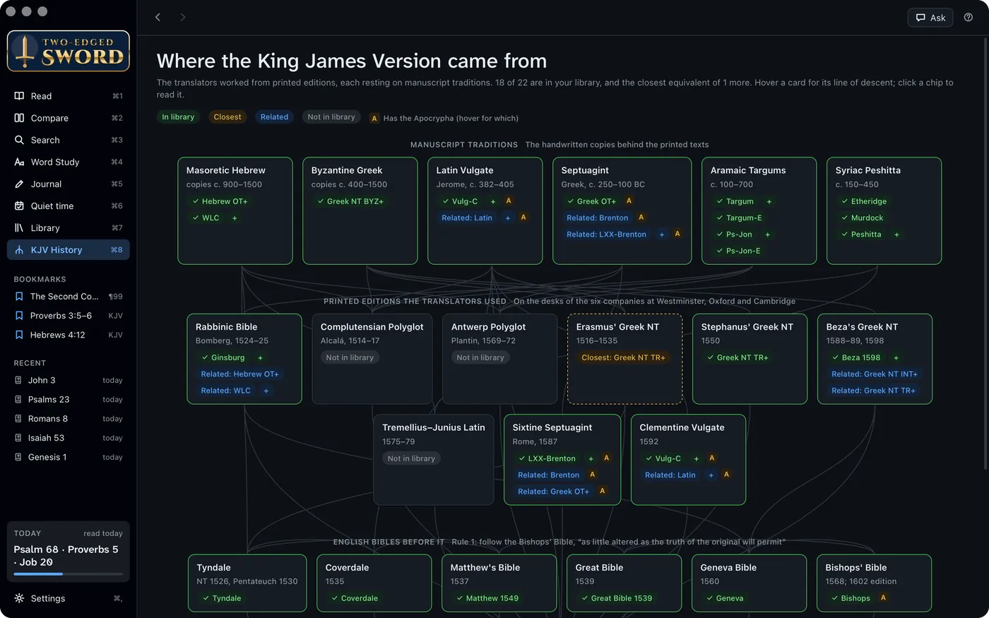Click the Journal pencil icon in sidebar

[19, 184]
